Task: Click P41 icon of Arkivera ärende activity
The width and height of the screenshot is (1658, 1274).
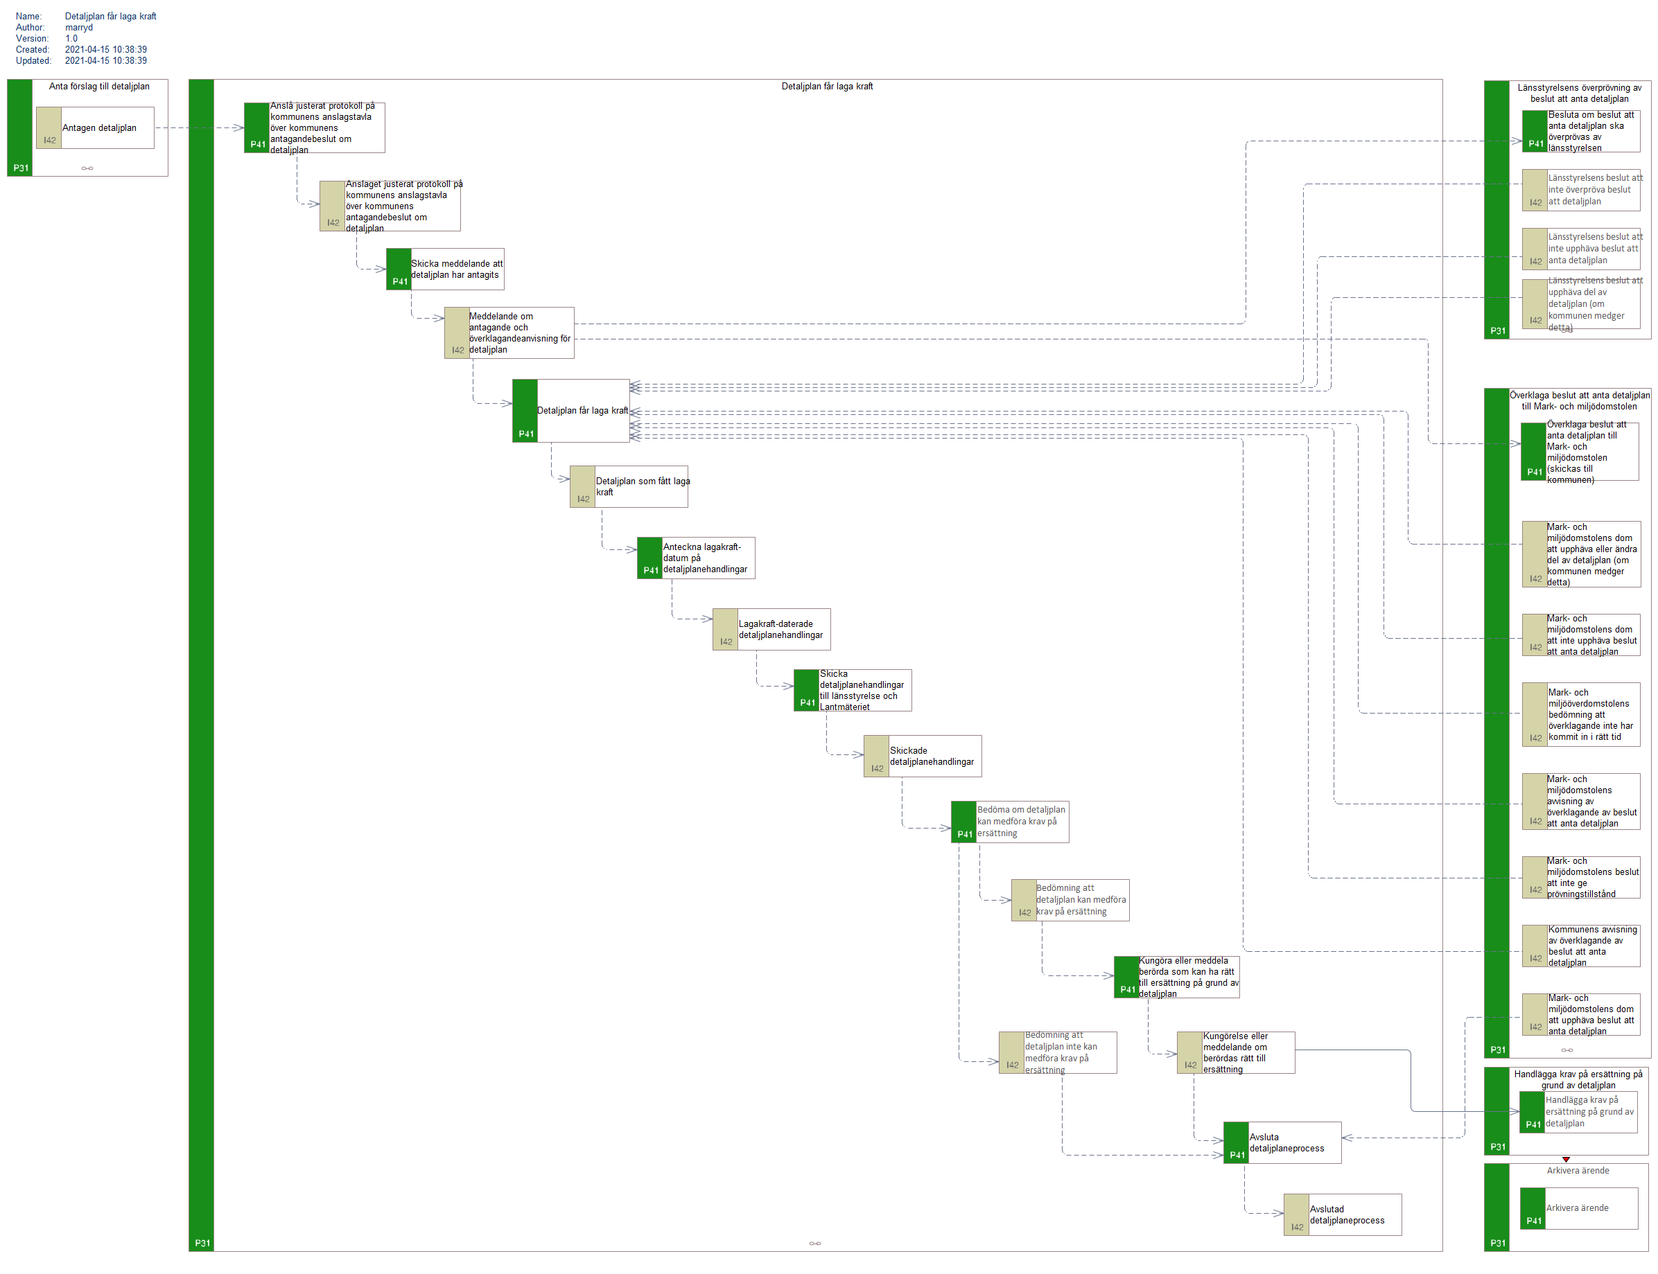Action: tap(1533, 1209)
